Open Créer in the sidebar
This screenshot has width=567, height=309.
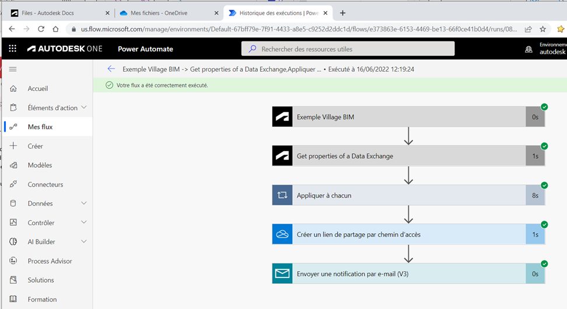click(x=47, y=146)
